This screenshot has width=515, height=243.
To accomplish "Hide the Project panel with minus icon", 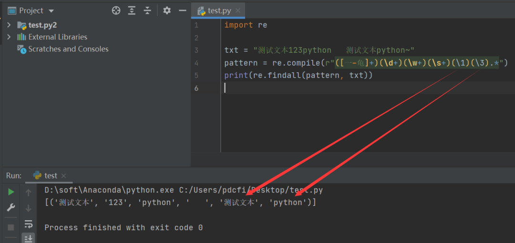I will (183, 11).
